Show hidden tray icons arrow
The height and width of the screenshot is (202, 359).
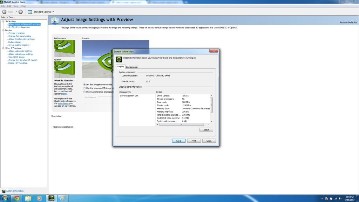tap(322, 198)
